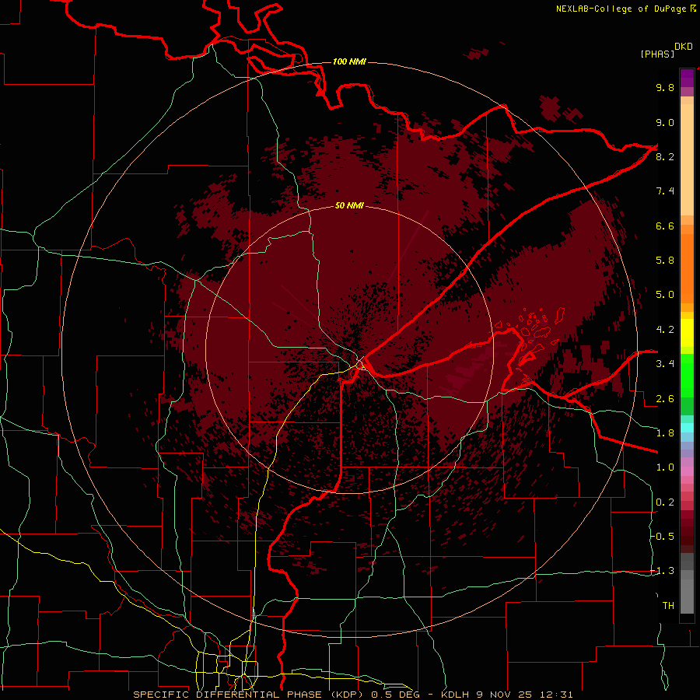700x700 pixels.
Task: Click the Specific Differential Phase (KDP) caption text
Action: (x=248, y=695)
